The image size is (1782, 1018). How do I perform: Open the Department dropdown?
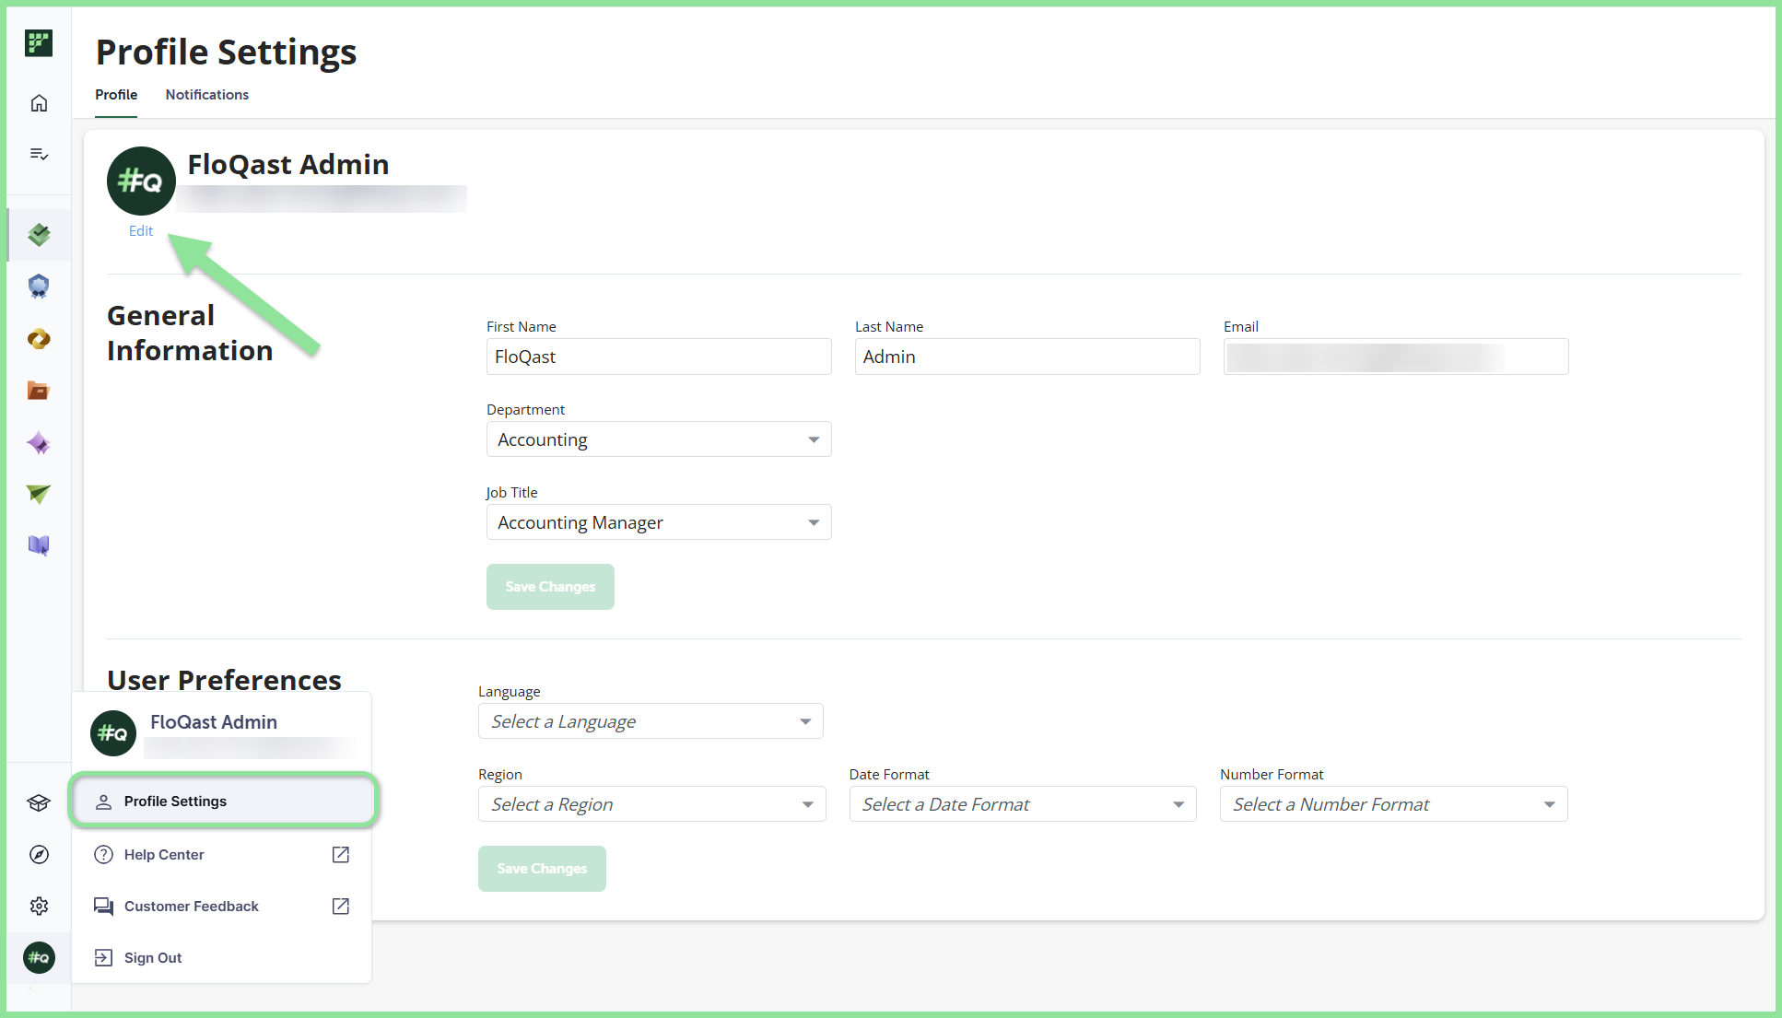click(659, 439)
